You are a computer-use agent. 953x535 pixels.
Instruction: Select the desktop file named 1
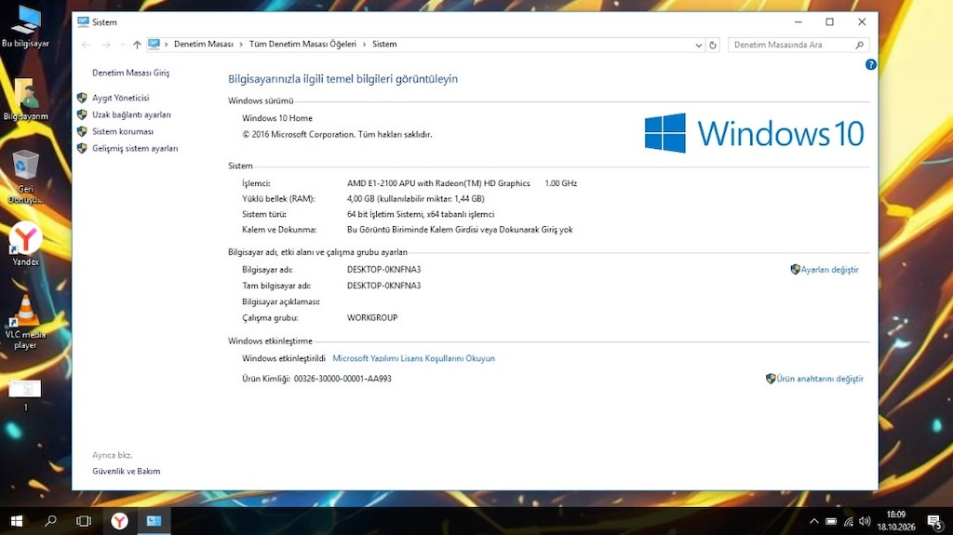pos(25,395)
